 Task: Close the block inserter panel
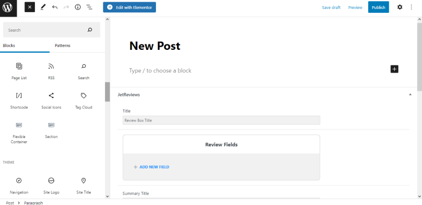[29, 7]
